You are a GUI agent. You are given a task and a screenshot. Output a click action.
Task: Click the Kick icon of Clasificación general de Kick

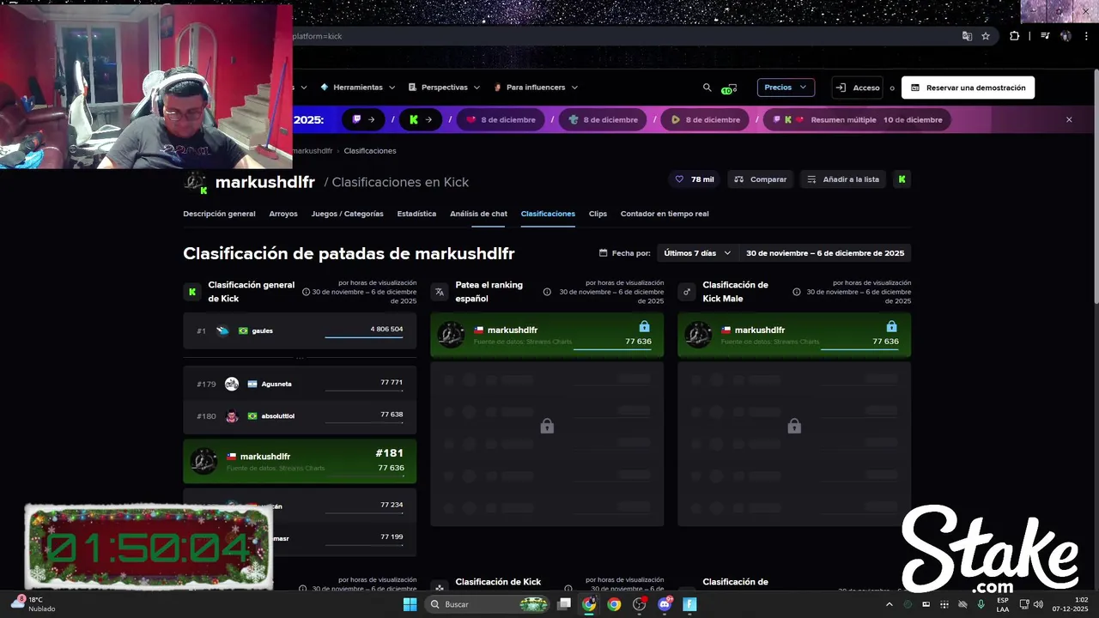[x=192, y=292]
